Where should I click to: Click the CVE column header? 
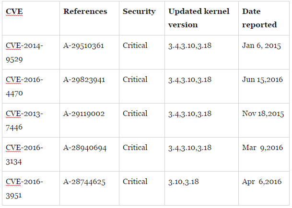13,12
